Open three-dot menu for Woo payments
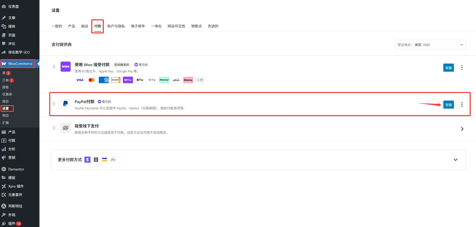Screen dimensions: 476x227 click(462, 68)
